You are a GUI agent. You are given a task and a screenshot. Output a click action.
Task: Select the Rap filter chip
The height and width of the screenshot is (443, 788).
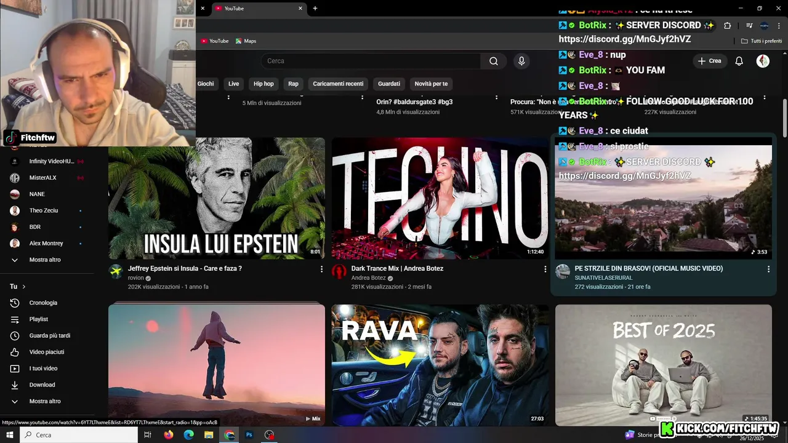coord(293,84)
